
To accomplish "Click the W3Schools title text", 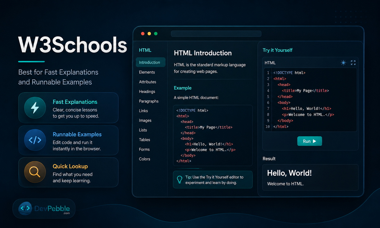I will pos(73,45).
